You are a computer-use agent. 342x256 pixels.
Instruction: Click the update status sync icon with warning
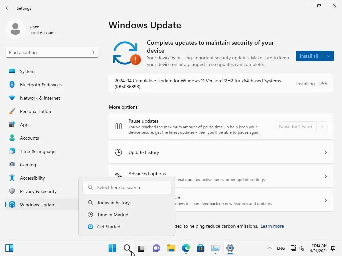(x=127, y=53)
